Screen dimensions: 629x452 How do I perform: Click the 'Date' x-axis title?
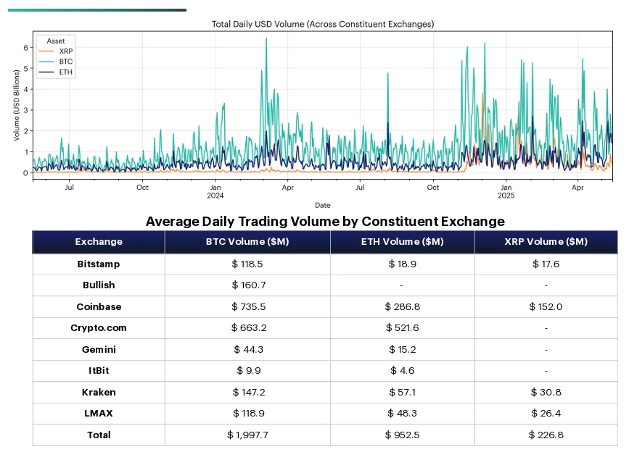click(x=322, y=205)
